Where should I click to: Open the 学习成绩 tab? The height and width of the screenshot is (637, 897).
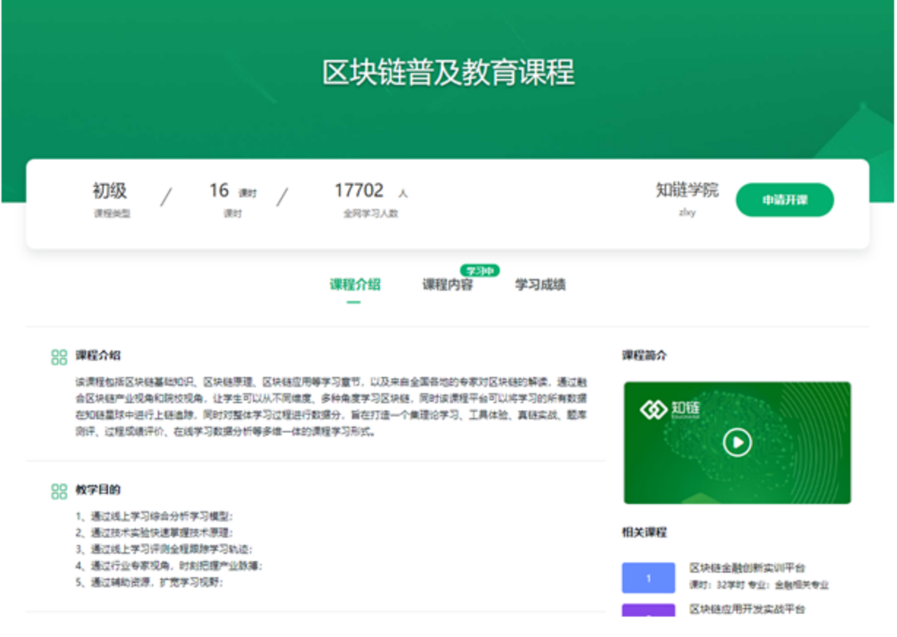point(540,285)
